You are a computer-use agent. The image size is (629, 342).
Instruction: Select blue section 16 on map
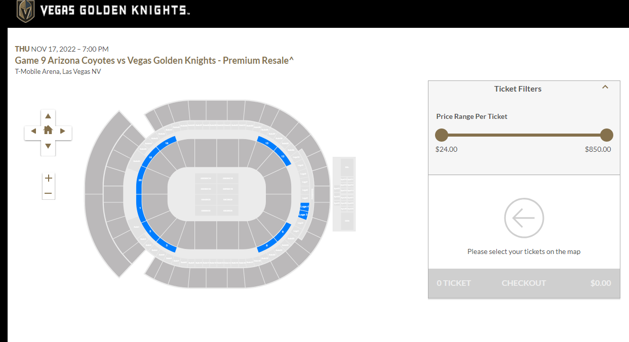point(167,143)
